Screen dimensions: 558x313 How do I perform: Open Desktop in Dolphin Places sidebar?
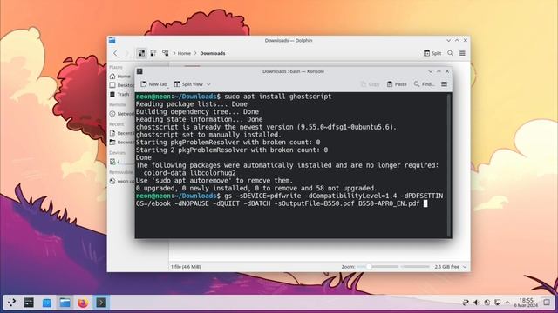click(122, 85)
